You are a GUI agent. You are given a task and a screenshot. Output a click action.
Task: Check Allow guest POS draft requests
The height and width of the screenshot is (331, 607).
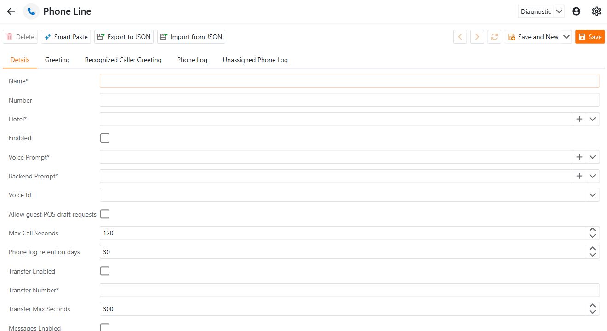pyautogui.click(x=105, y=214)
